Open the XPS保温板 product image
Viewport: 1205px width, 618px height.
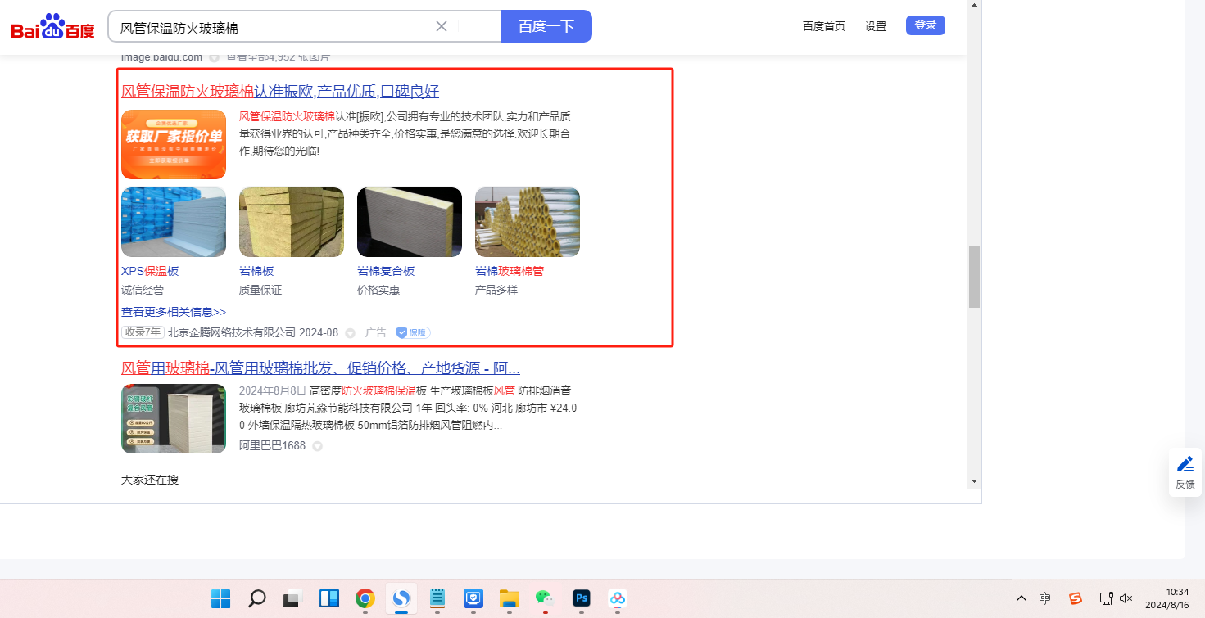pyautogui.click(x=174, y=222)
